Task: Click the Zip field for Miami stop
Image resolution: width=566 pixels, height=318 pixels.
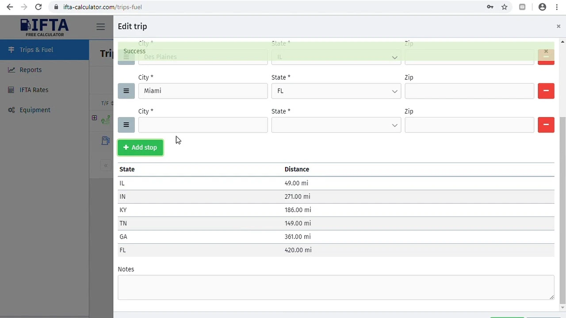Action: [469, 91]
